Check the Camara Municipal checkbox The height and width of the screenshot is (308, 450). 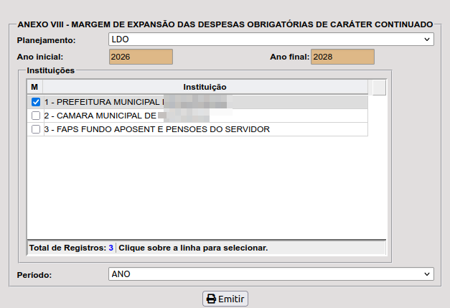pyautogui.click(x=36, y=116)
